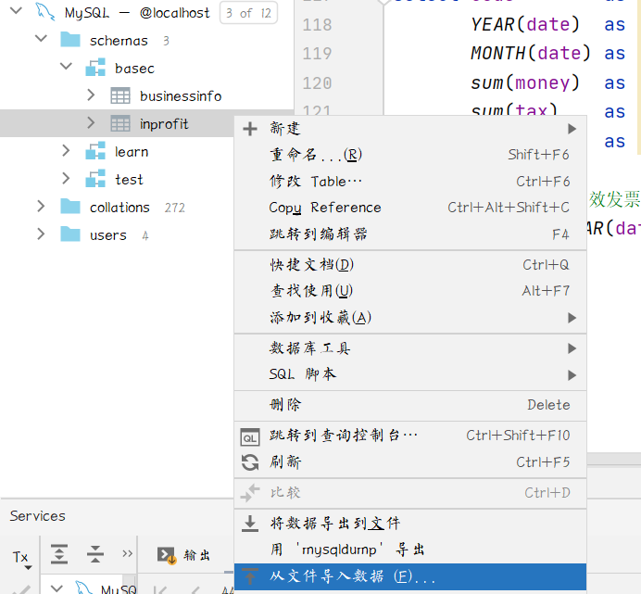Select 跳转到查询控制台… menu entry
This screenshot has height=594, width=641.
pos(410,436)
